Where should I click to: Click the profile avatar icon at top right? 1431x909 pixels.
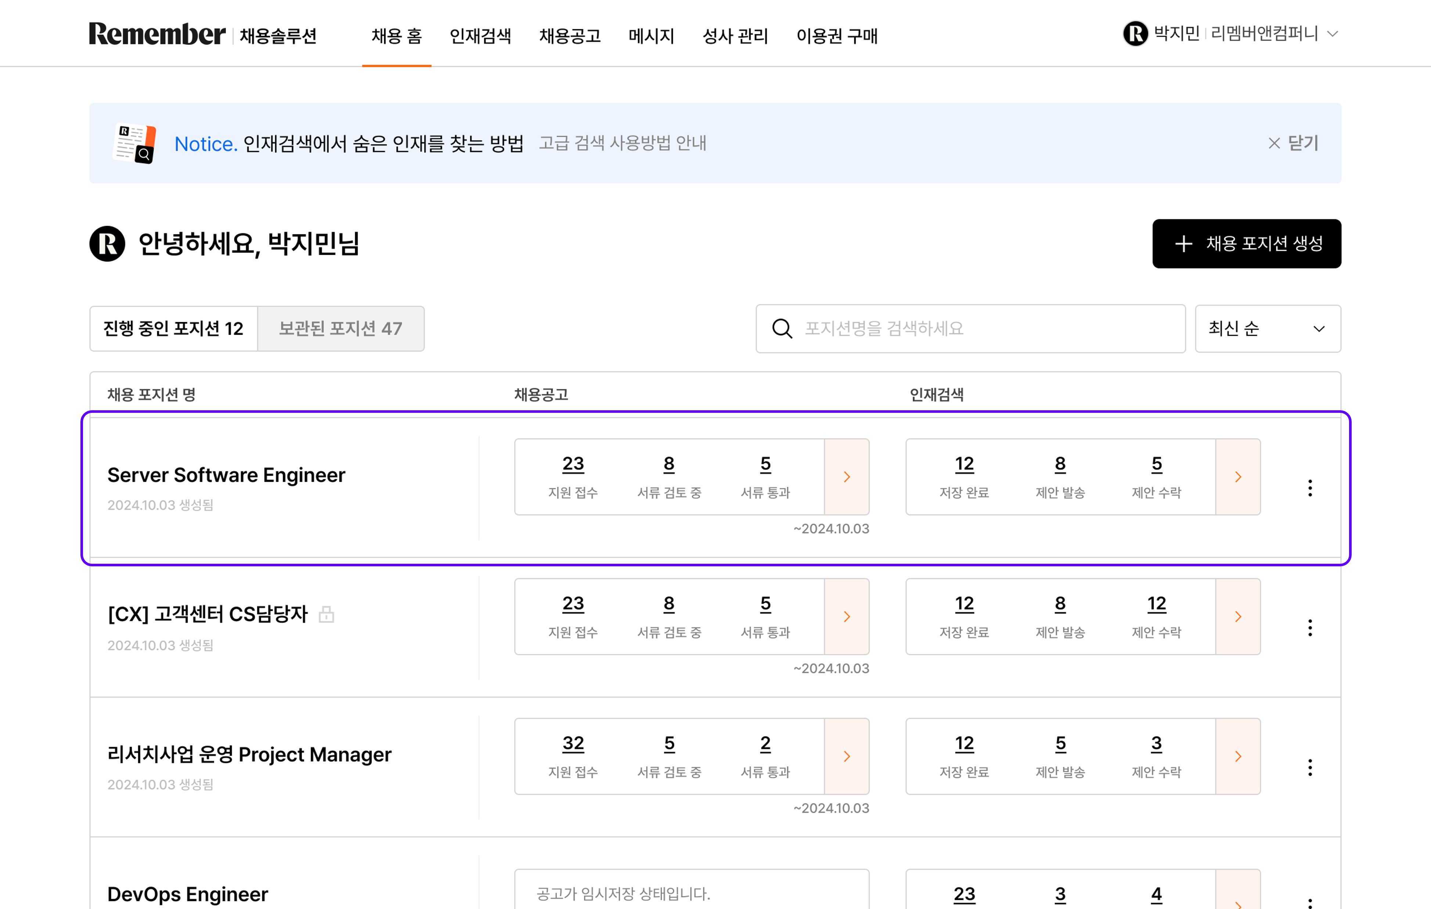(1136, 34)
